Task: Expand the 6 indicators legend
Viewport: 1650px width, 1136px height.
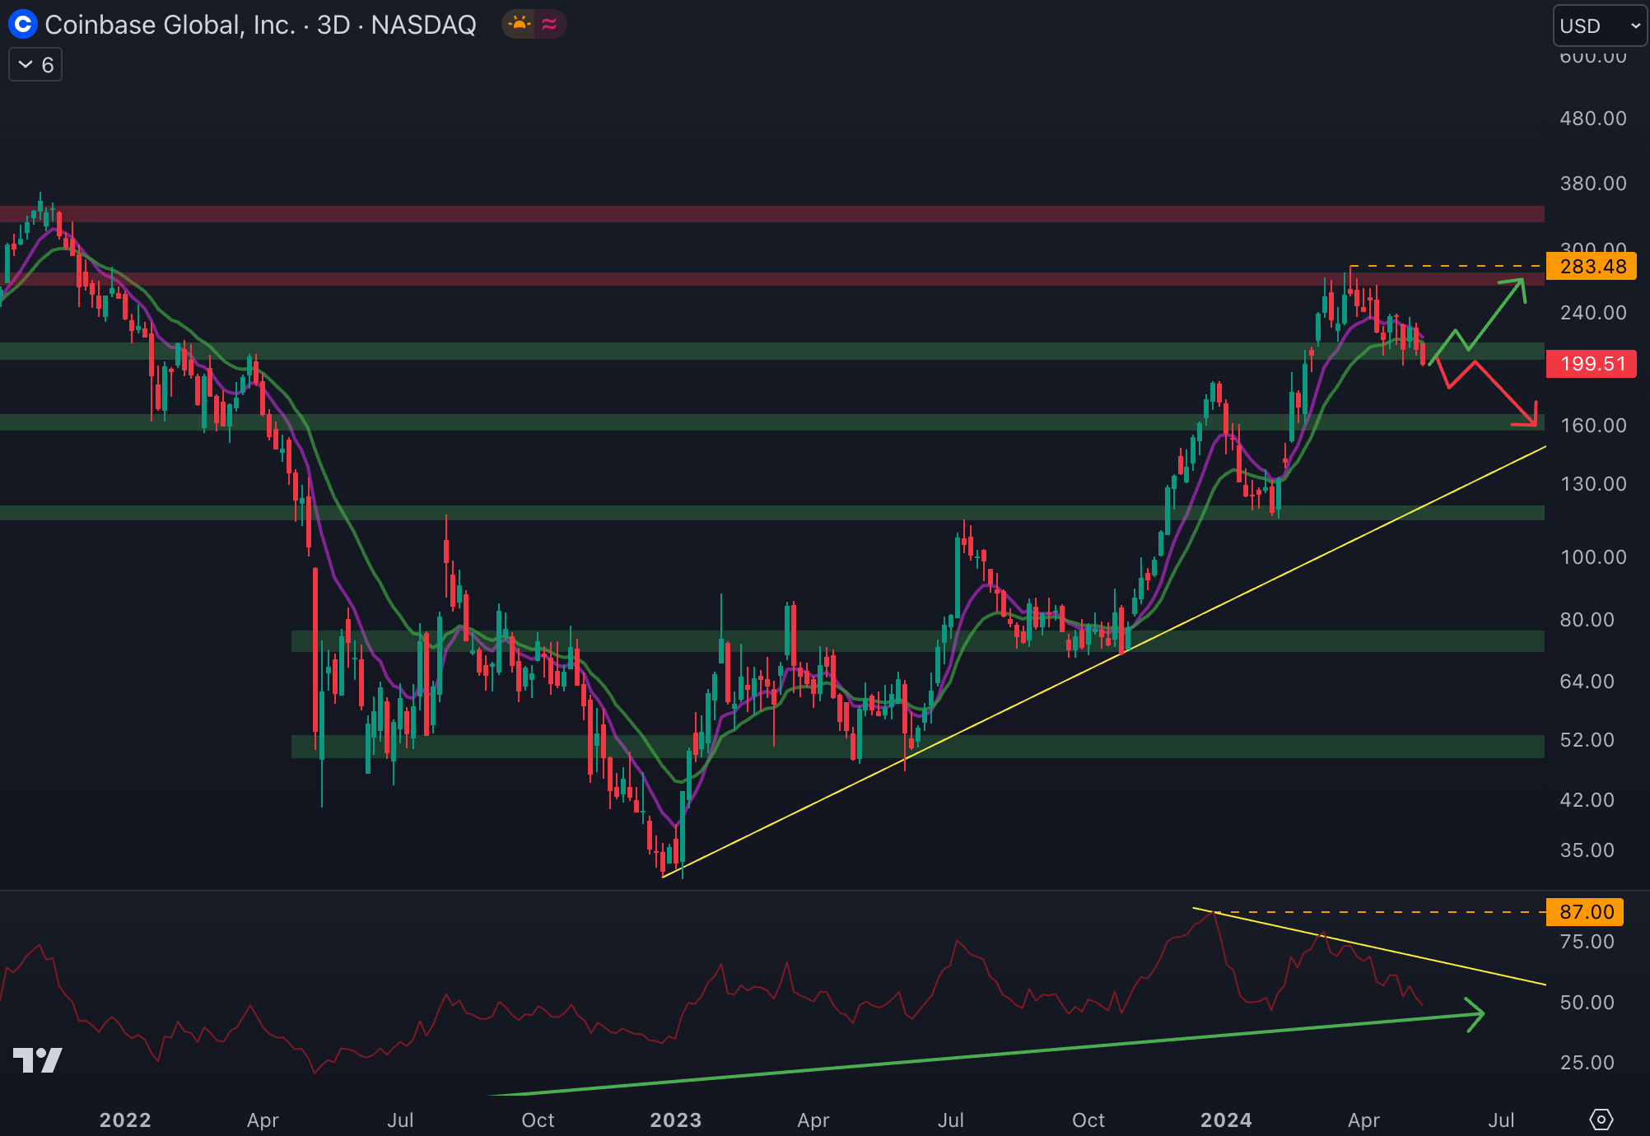Action: (35, 65)
